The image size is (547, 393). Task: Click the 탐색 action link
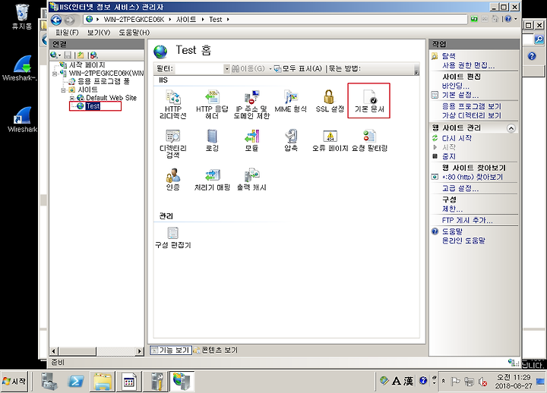[x=448, y=55]
